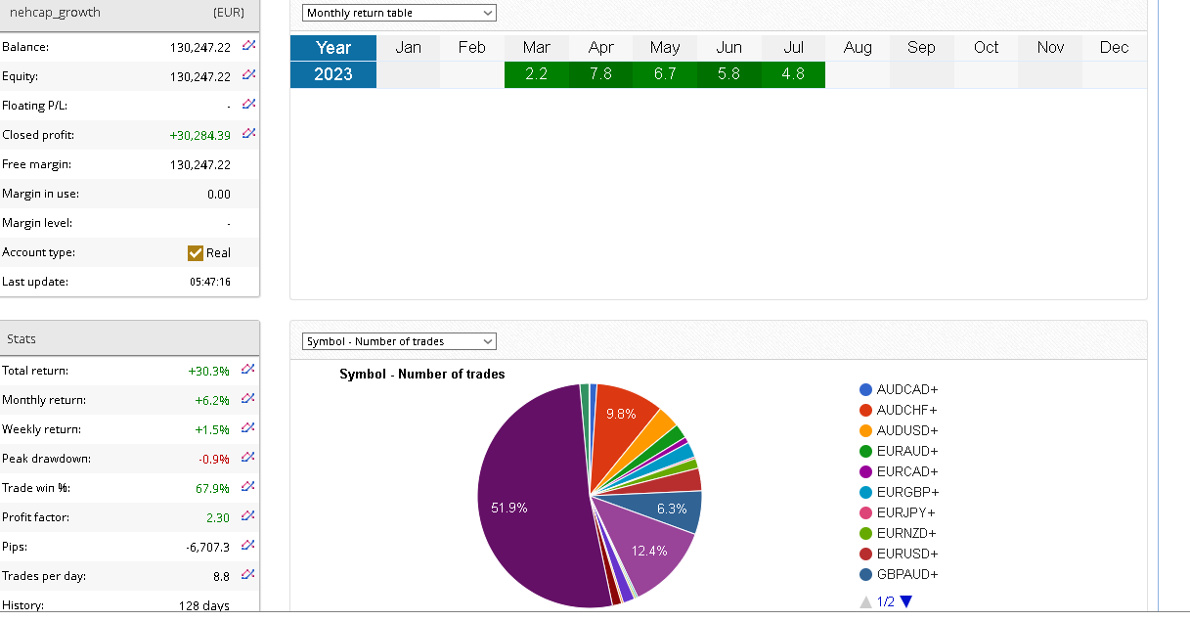The image size is (1190, 621).
Task: Toggle the Real account type checkbox
Action: point(196,253)
